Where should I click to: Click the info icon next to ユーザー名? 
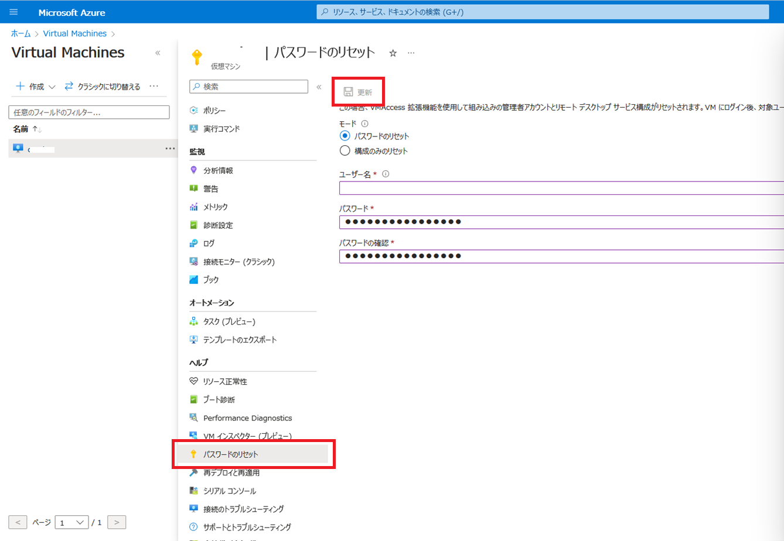click(386, 174)
